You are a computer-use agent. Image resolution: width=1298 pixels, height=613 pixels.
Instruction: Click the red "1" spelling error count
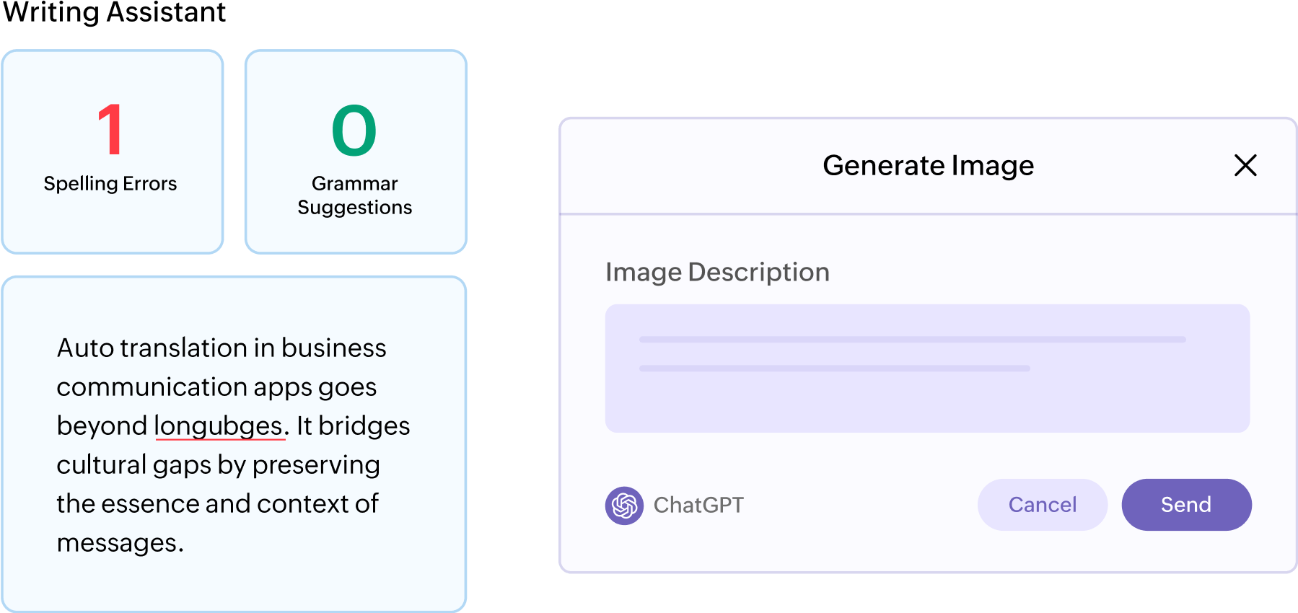click(111, 131)
